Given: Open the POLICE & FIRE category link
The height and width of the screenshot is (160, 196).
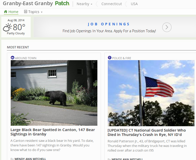Looking at the screenshot, I should click(x=121, y=58).
